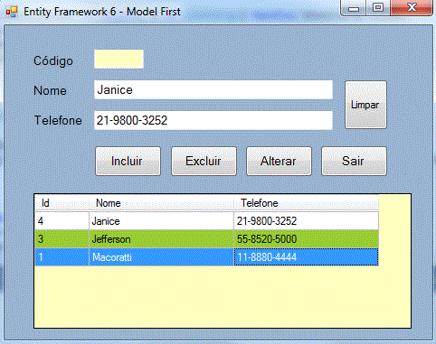Sort by the Telefone column header

pos(306,203)
